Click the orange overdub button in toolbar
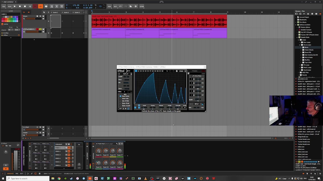This screenshot has height=181, width=323. click(40, 6)
